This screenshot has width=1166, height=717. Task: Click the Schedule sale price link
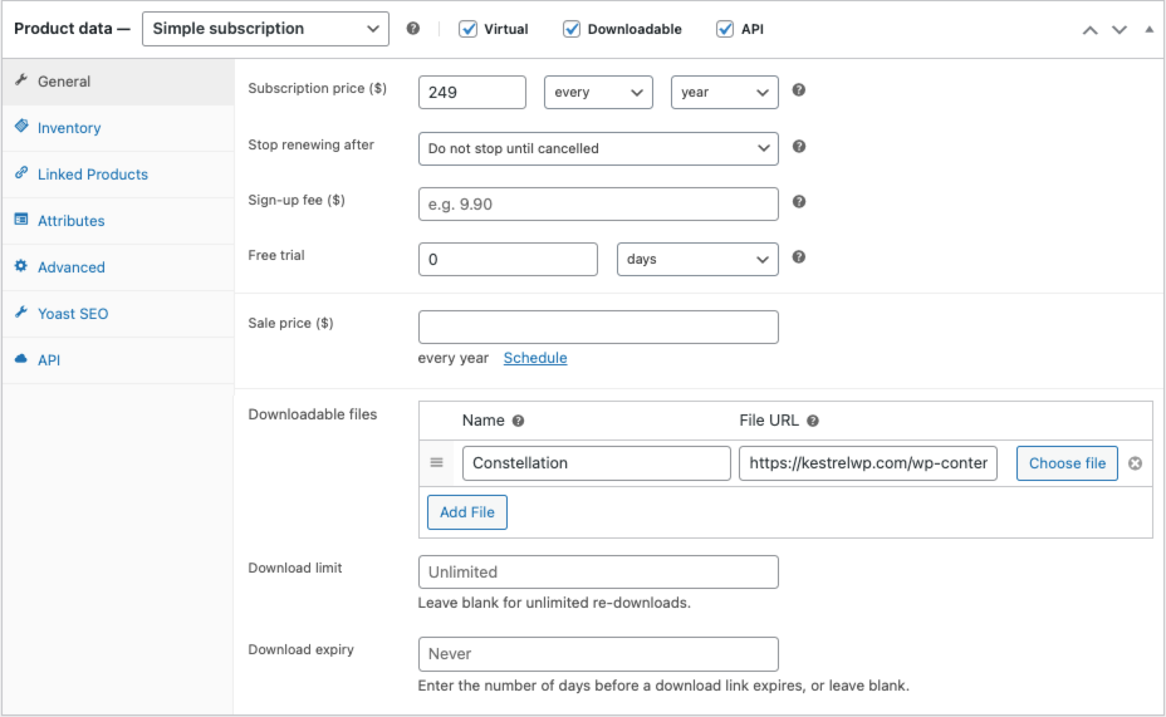tap(535, 358)
